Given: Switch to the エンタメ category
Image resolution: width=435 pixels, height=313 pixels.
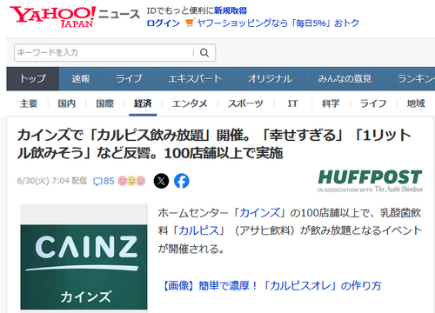Looking at the screenshot, I should [x=190, y=103].
